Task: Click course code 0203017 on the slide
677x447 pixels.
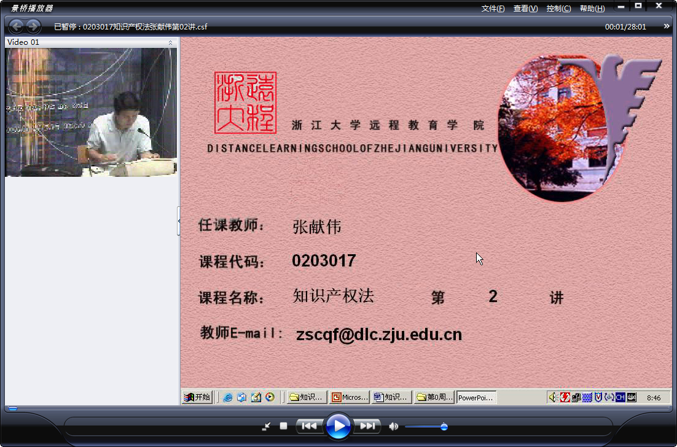Action: click(x=324, y=260)
